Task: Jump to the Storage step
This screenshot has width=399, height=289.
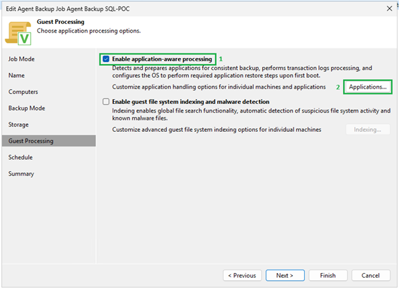Action: point(18,125)
